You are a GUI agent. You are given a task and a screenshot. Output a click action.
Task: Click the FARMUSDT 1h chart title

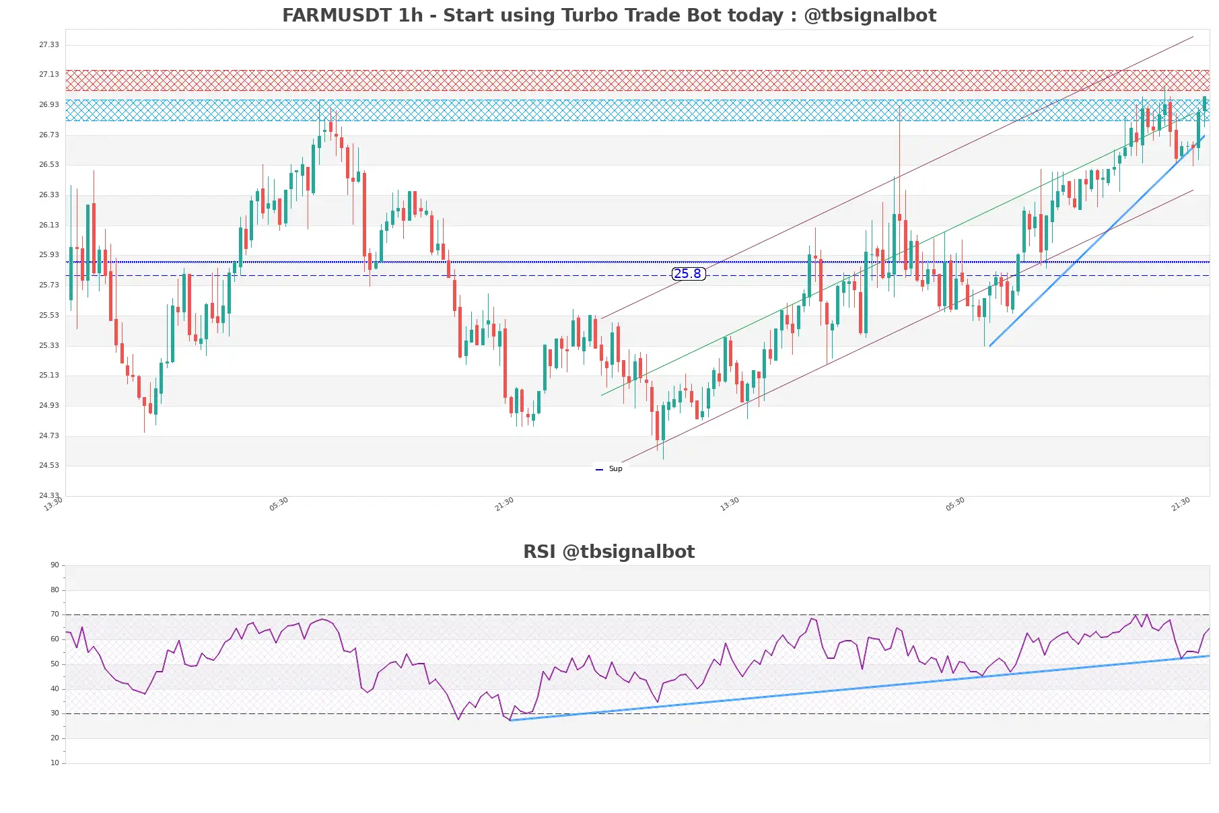[x=609, y=15]
